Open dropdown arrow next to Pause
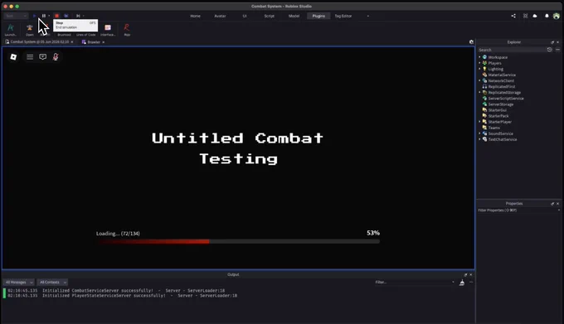The width and height of the screenshot is (564, 324). [x=49, y=16]
